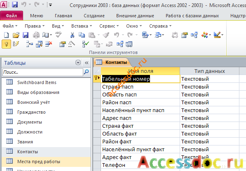Open the Документы table
246x171 pixels.
[46, 122]
